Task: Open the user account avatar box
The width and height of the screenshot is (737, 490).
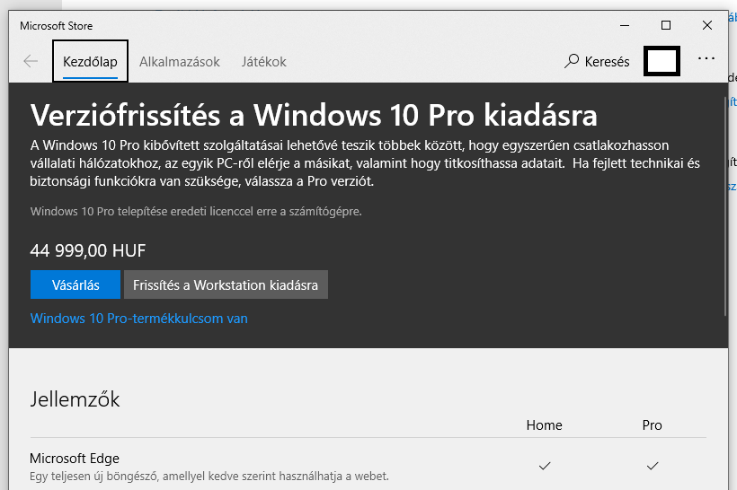Action: [662, 61]
